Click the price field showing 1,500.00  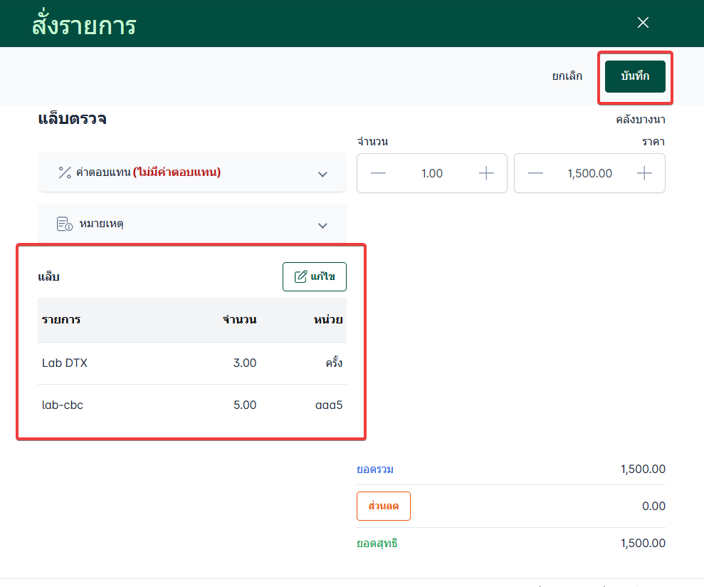click(x=590, y=173)
